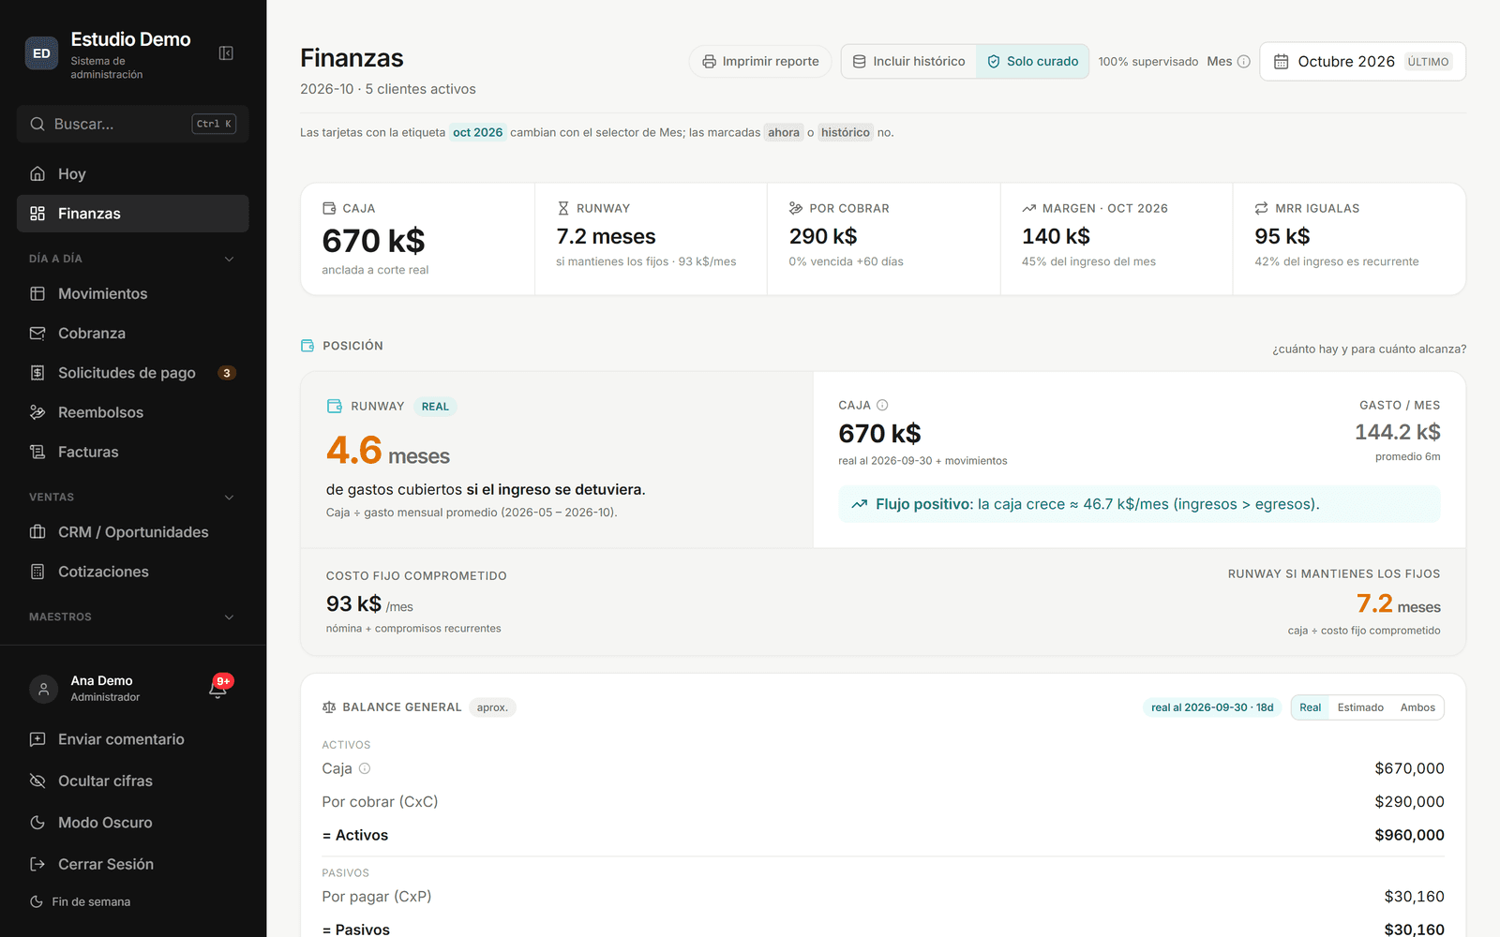Image resolution: width=1500 pixels, height=937 pixels.
Task: Open the Finanzas section
Action: click(x=132, y=214)
